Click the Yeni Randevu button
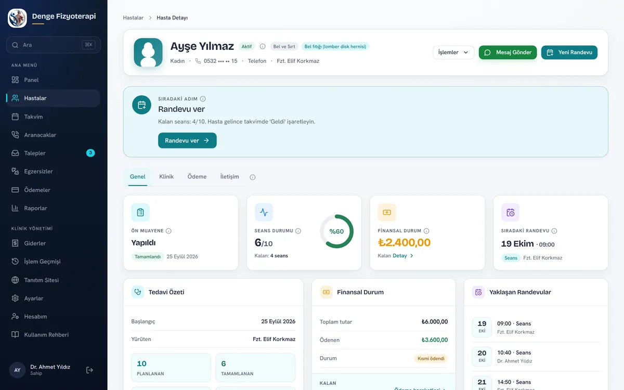This screenshot has height=390, width=624. tap(569, 53)
